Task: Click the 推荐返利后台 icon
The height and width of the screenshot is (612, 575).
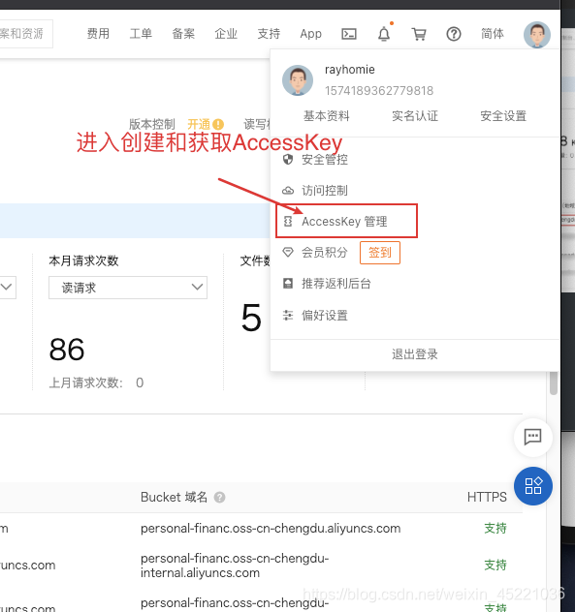Action: [x=288, y=284]
